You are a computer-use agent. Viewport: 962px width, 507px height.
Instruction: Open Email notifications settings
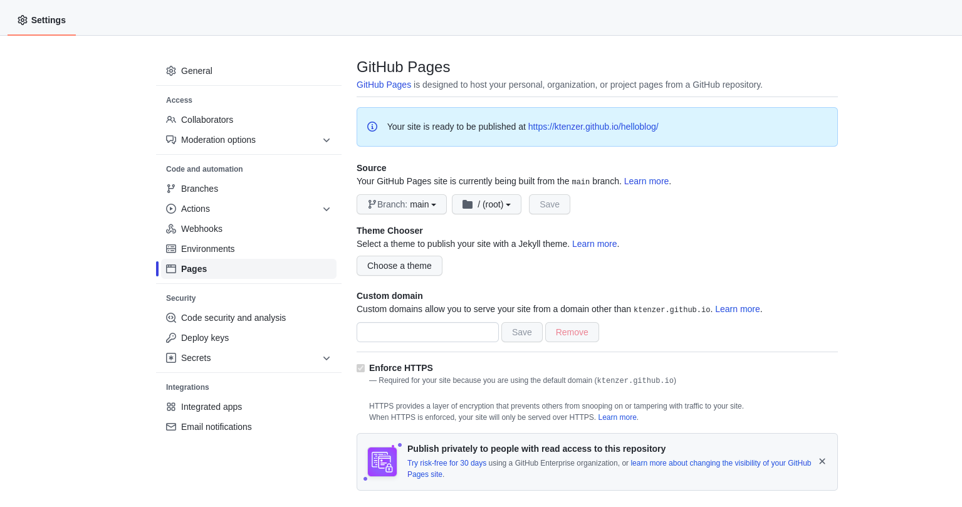pyautogui.click(x=249, y=427)
